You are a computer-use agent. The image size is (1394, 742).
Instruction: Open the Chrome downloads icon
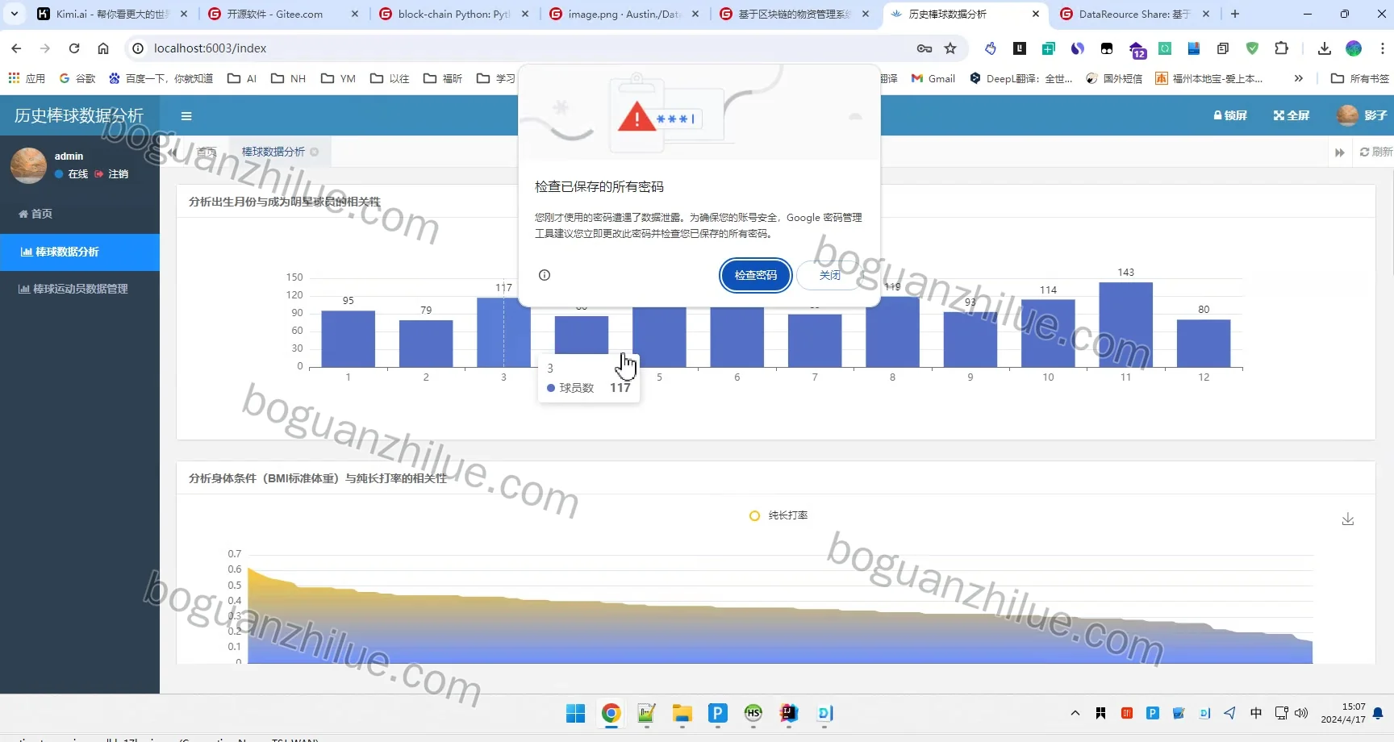coord(1324,48)
